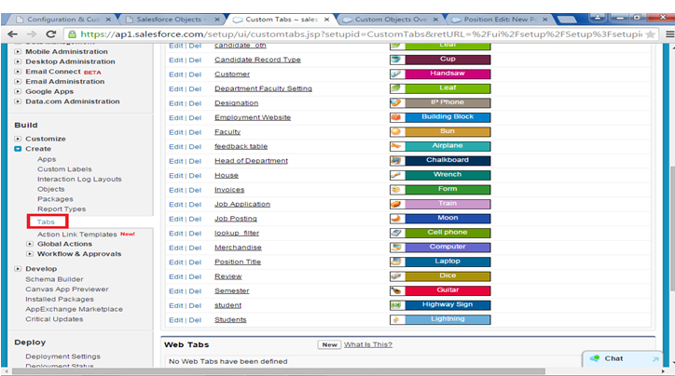The height and width of the screenshot is (376, 675).
Task: Click the Sun icon for Faculty
Action: click(397, 131)
